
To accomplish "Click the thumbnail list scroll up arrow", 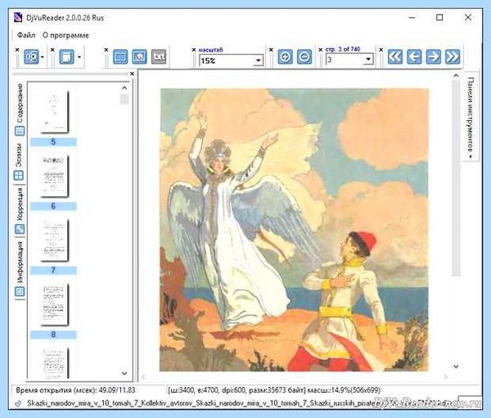I will (124, 88).
